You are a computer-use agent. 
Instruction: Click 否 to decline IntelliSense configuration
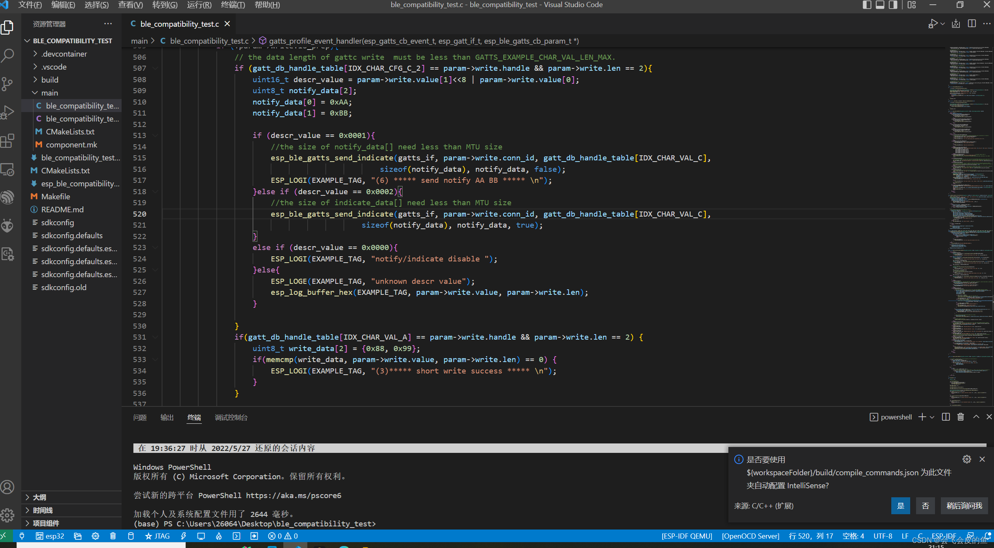(x=926, y=506)
